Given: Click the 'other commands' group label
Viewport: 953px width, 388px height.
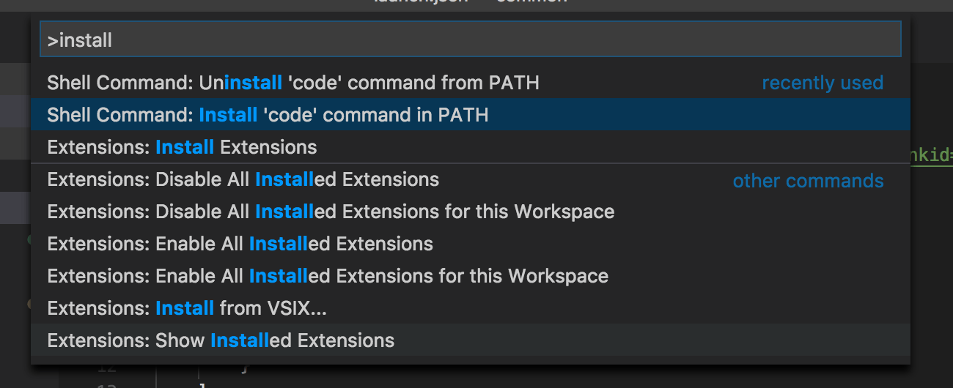Looking at the screenshot, I should coord(808,181).
